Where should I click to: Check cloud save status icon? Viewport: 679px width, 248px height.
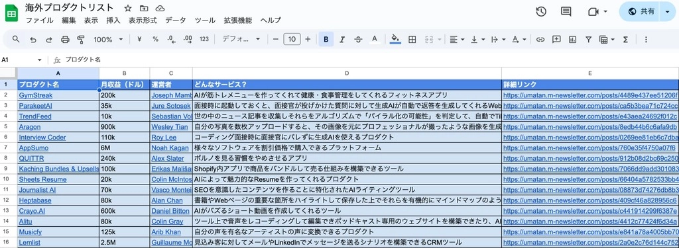(x=160, y=8)
